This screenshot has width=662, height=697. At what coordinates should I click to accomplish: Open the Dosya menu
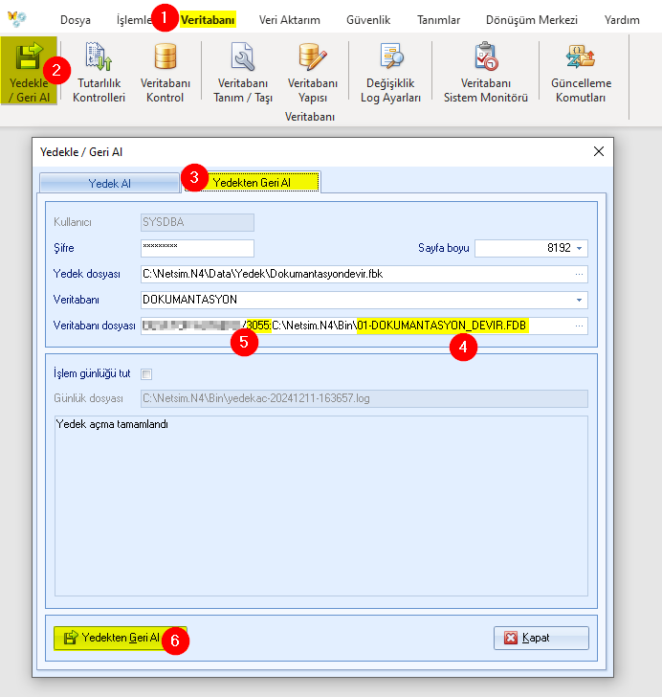(x=75, y=20)
